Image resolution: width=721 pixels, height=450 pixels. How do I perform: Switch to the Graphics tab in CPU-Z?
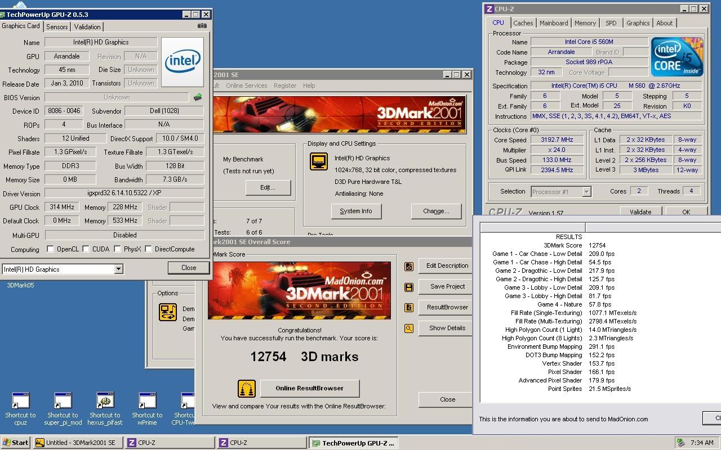point(638,23)
